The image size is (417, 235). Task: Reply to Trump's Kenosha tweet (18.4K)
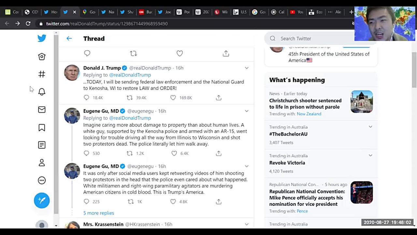click(86, 98)
